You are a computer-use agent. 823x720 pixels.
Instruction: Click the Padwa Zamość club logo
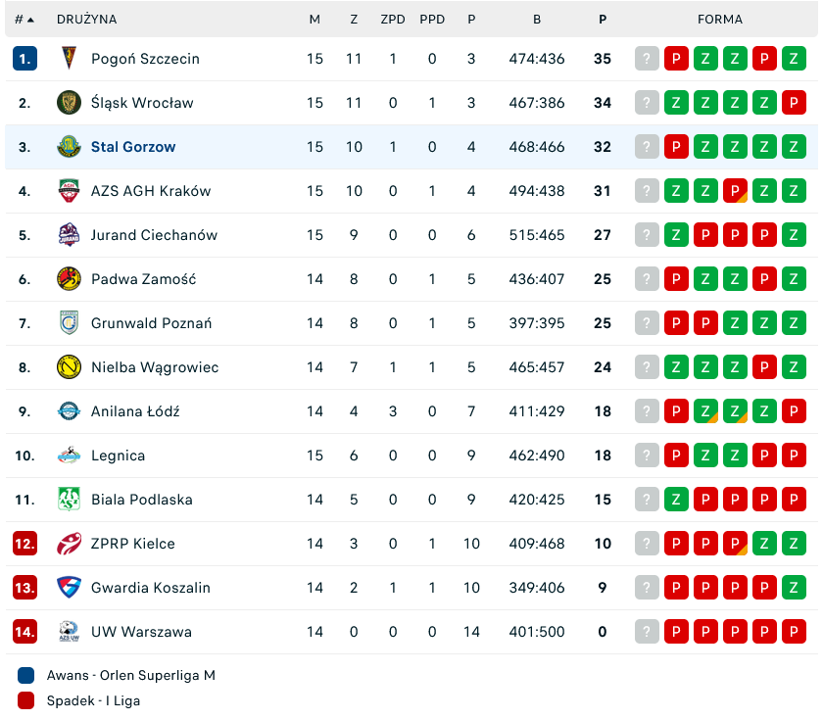[69, 279]
